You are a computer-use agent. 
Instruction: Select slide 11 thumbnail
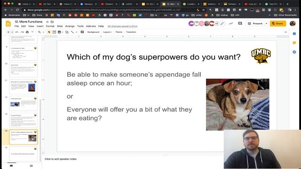point(23,87)
